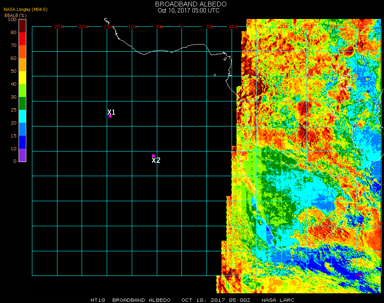
Task: Click the 0 tick label below colorbar
Action: 15,161
